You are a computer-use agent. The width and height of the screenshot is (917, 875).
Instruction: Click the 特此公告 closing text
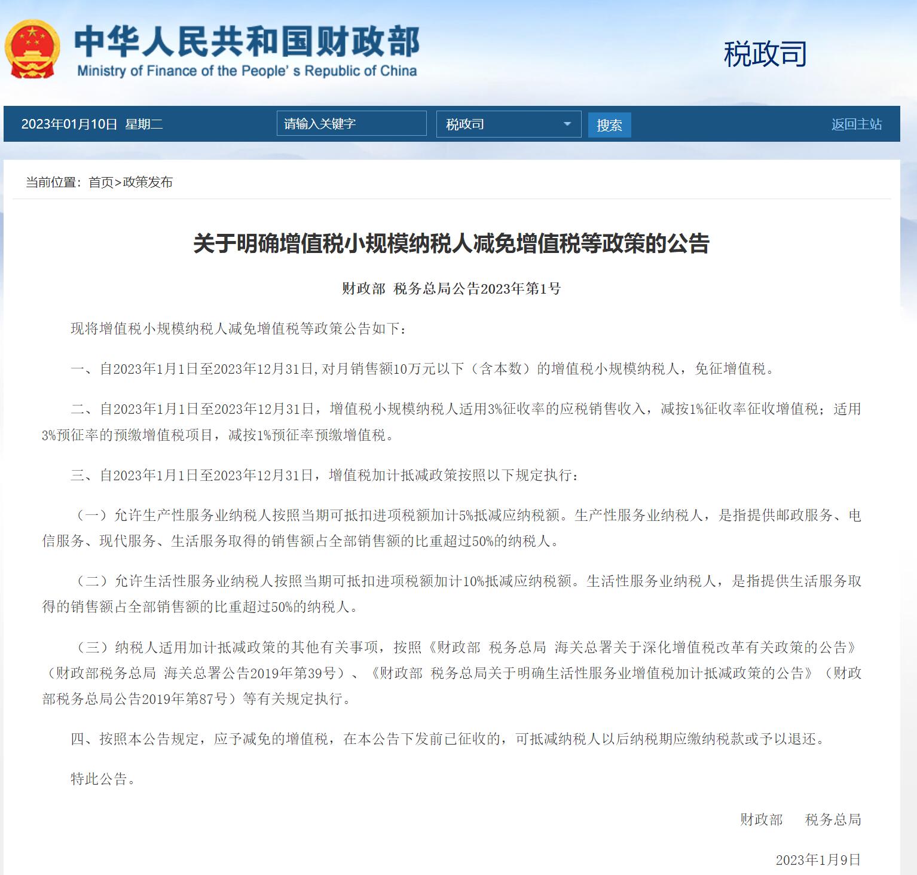(103, 779)
